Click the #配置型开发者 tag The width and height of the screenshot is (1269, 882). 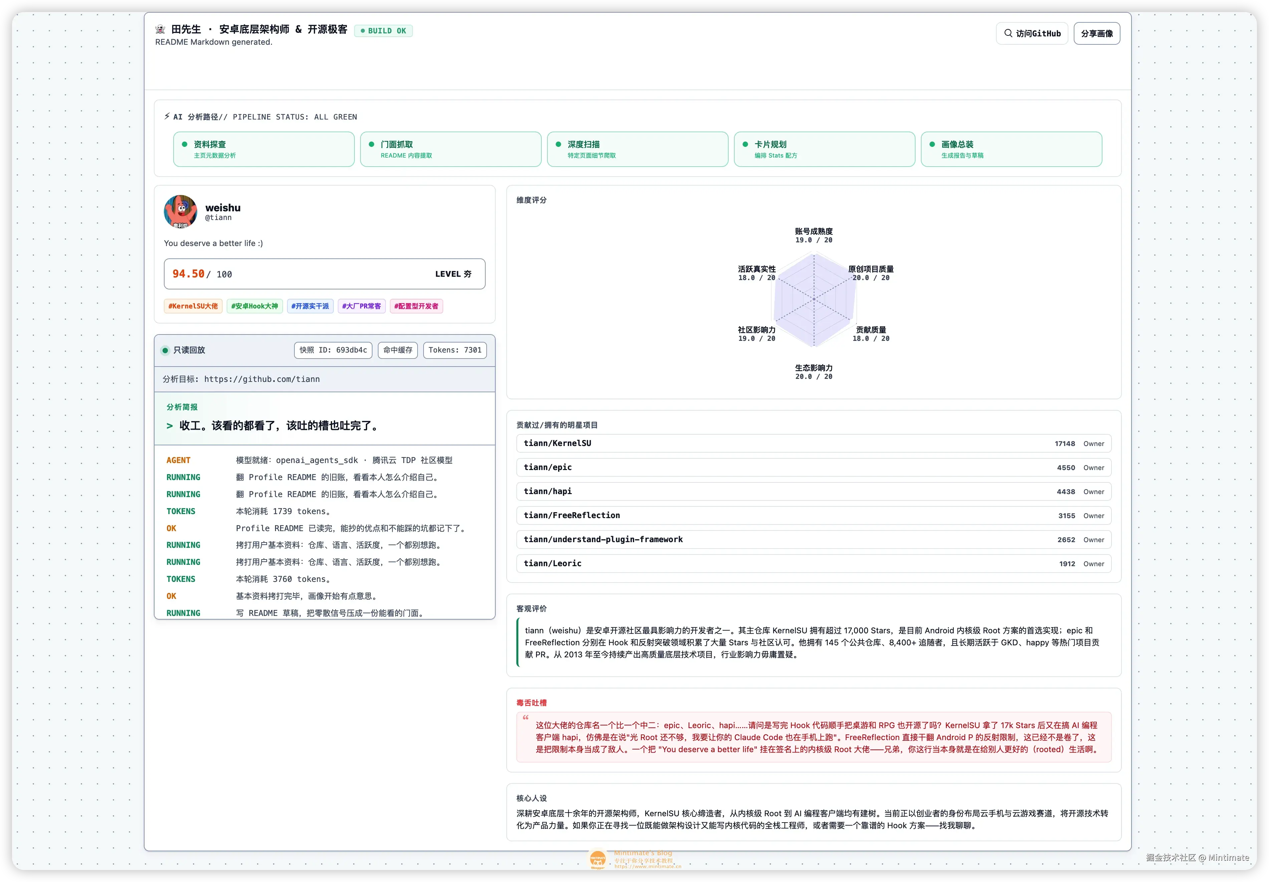click(416, 306)
